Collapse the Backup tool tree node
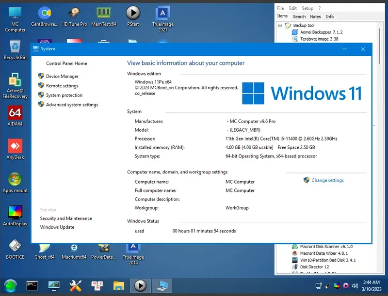This screenshot has width=388, height=296. coord(281,25)
